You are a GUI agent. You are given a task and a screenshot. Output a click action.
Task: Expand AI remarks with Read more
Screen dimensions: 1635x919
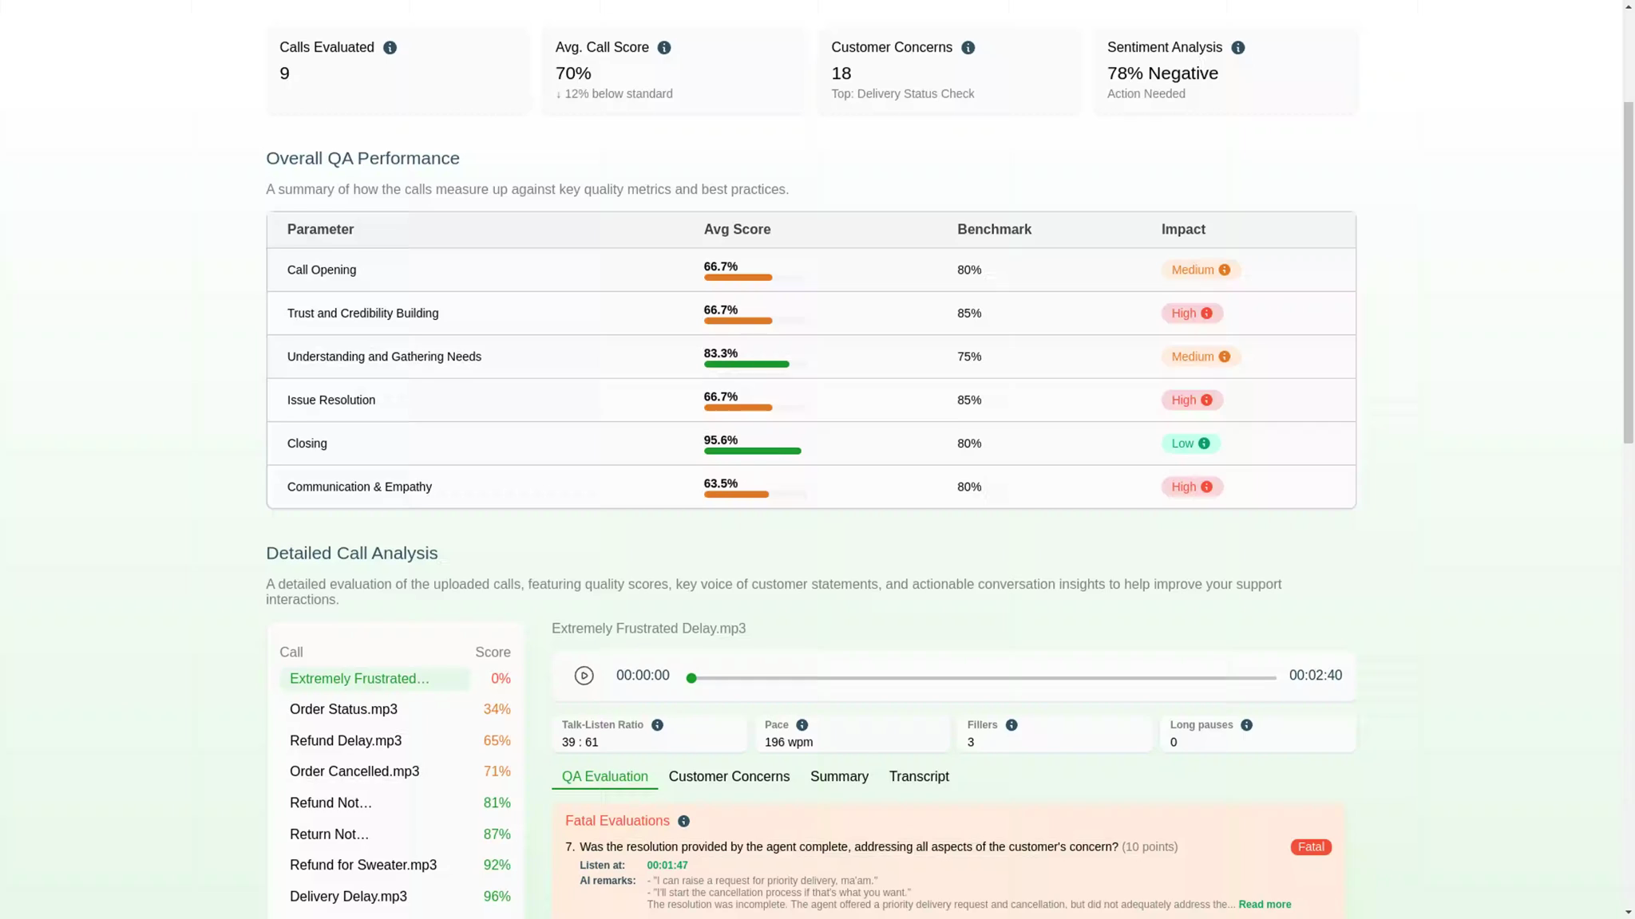1264,905
